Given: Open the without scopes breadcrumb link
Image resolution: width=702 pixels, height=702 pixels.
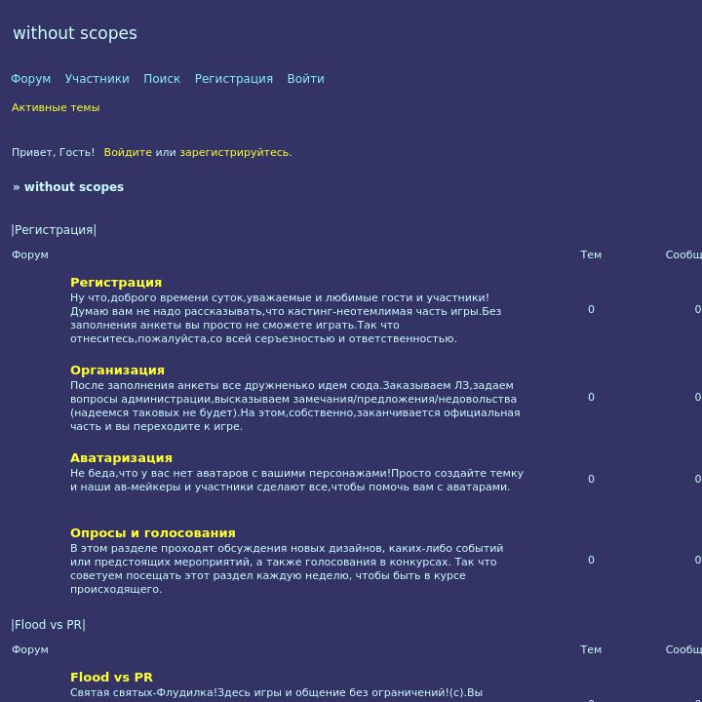Looking at the screenshot, I should [74, 186].
